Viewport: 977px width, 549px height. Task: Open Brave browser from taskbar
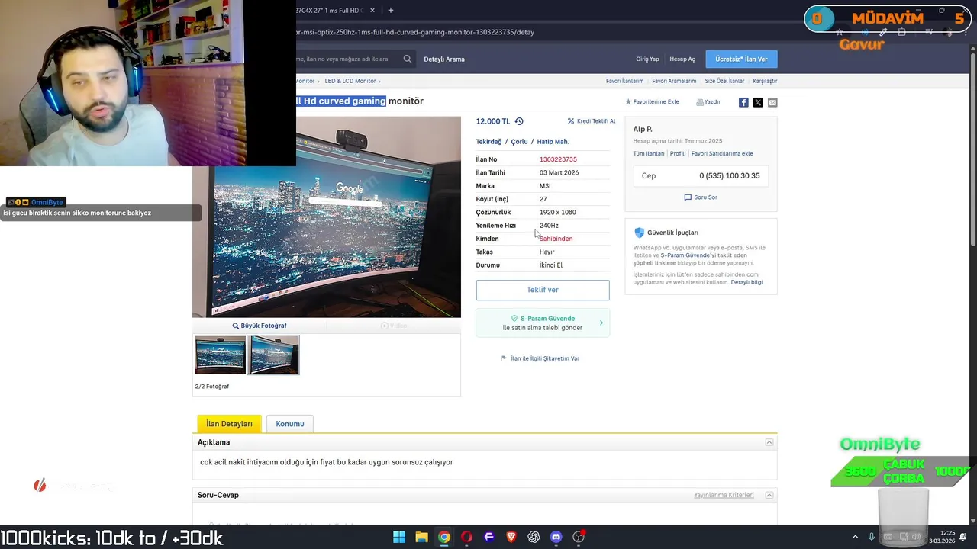coord(511,537)
